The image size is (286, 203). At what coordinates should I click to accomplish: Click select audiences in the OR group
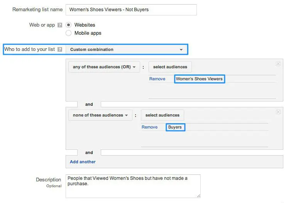[x=170, y=67]
